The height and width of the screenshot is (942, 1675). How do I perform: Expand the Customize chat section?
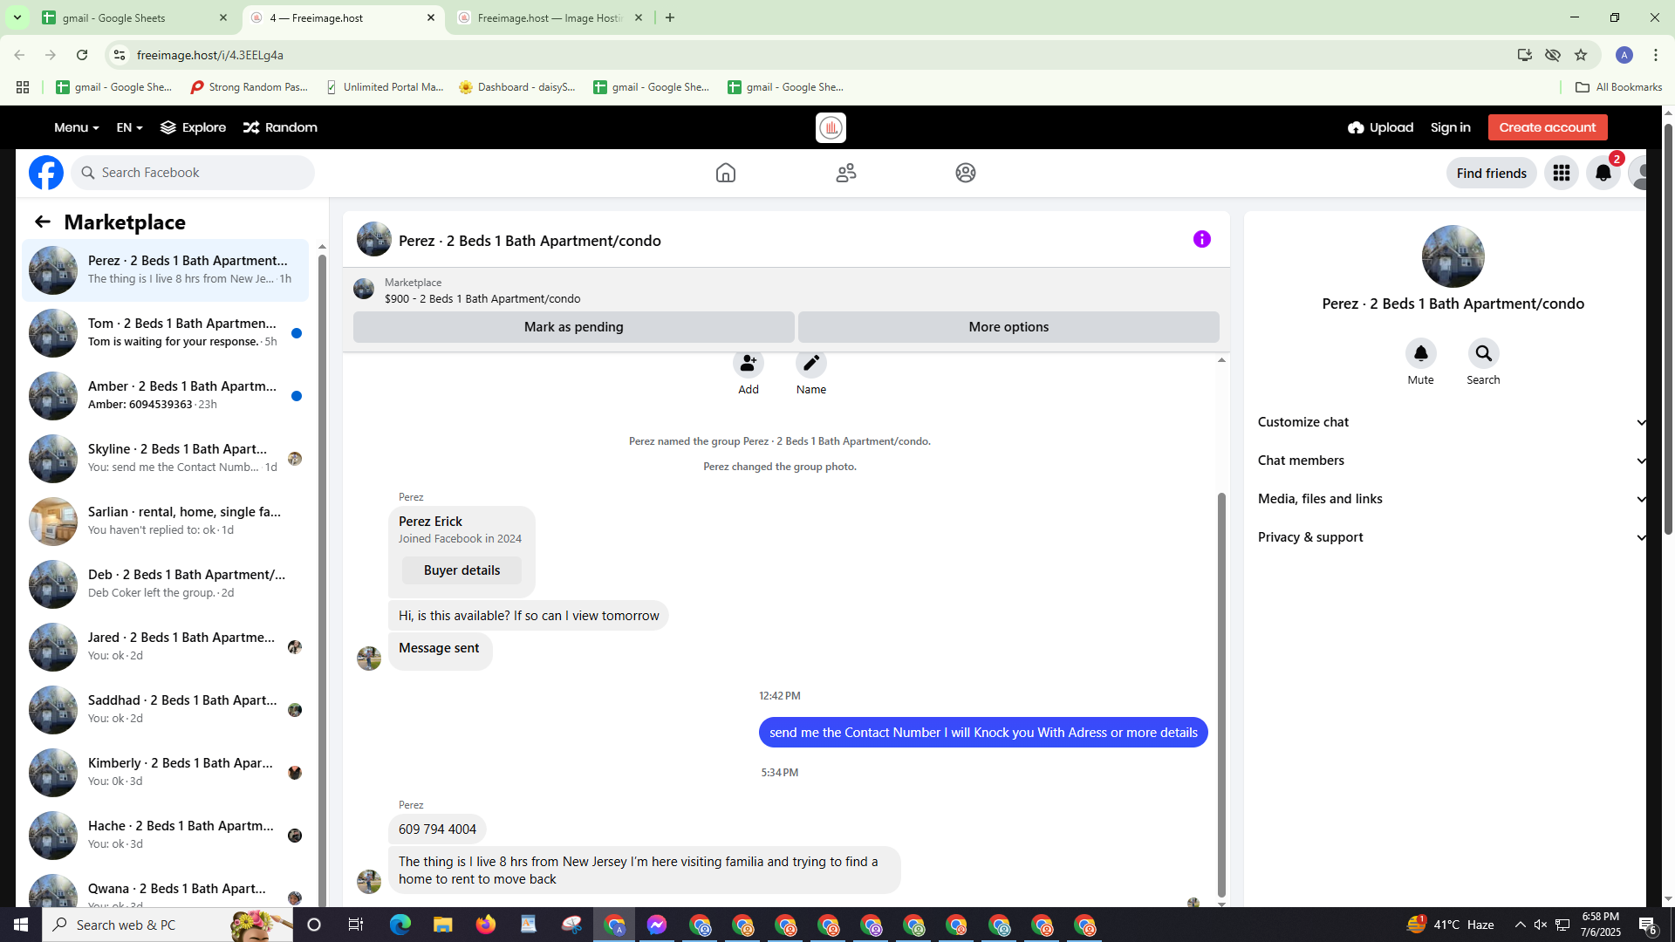pyautogui.click(x=1452, y=422)
